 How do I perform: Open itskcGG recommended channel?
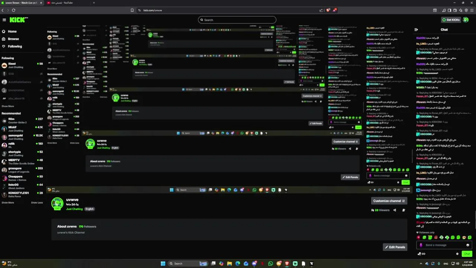tap(22, 186)
